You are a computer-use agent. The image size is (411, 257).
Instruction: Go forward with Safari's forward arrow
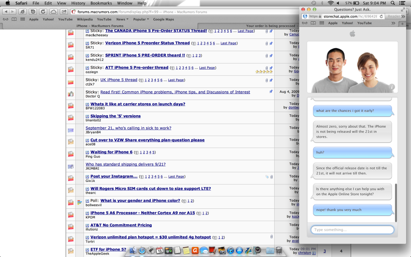point(12,12)
